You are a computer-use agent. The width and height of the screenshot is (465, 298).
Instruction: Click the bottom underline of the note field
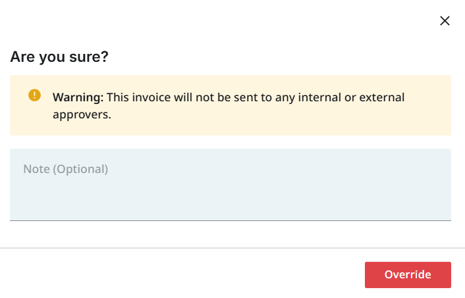pyautogui.click(x=230, y=220)
